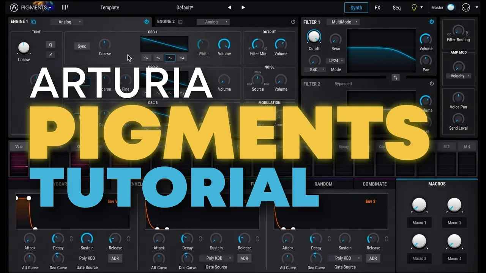
Task: Switch to the Seq tab
Action: click(x=397, y=8)
